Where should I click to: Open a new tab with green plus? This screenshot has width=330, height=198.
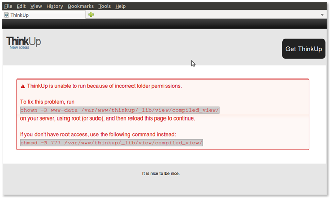click(x=91, y=15)
